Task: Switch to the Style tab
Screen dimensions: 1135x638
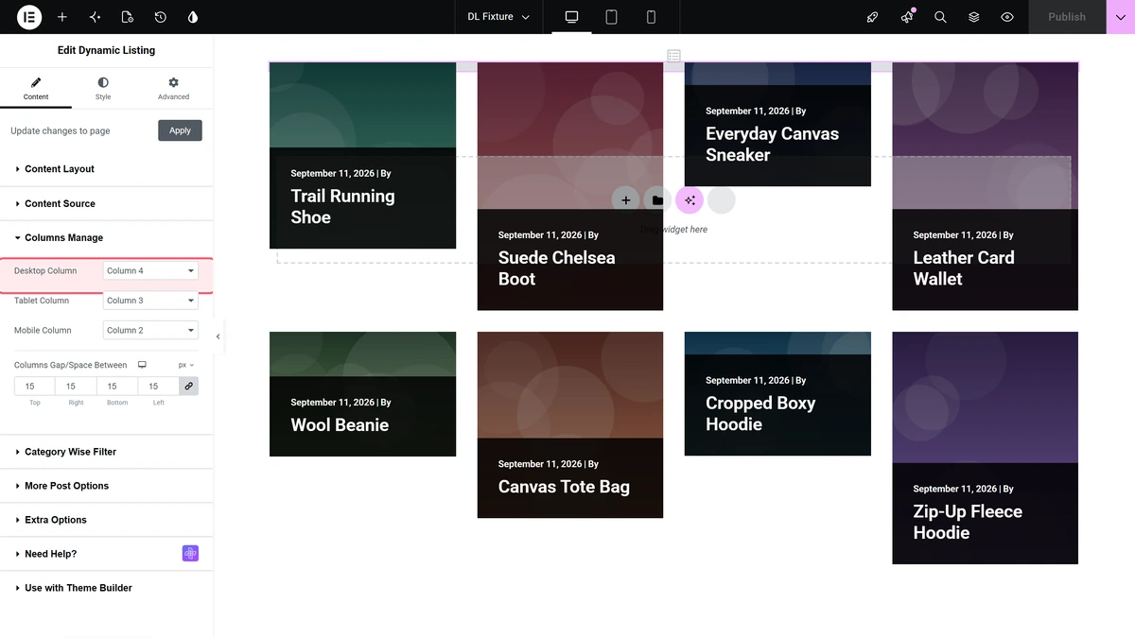Action: [x=103, y=89]
